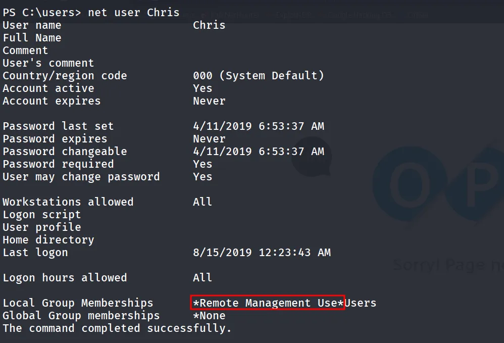Click the Account active Yes value
The width and height of the screenshot is (504, 343).
[x=203, y=88]
